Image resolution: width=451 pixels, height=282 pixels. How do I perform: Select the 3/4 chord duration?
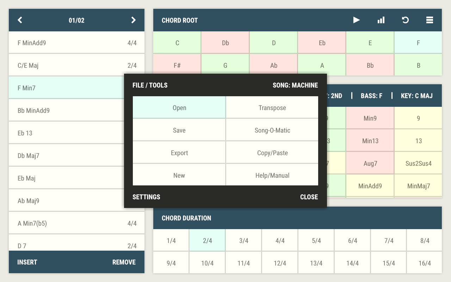(243, 241)
